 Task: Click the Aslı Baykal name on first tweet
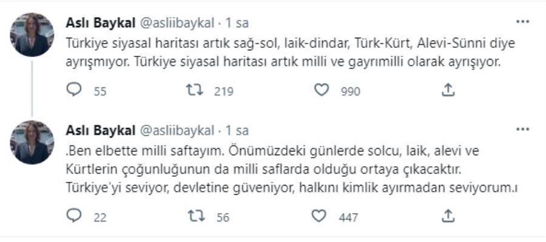click(100, 23)
